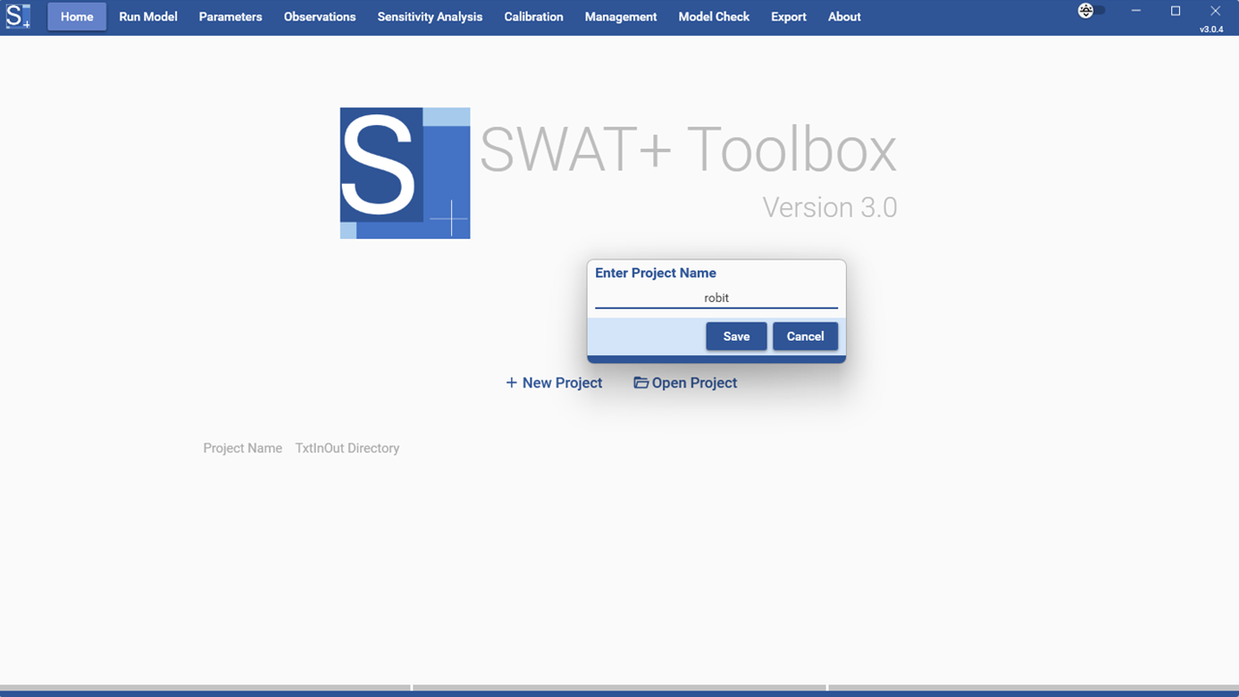Go to the Export tab
Screen dimensions: 1239x697
[788, 16]
